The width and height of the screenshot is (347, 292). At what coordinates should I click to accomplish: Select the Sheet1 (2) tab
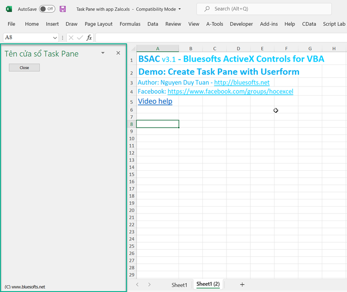(x=208, y=284)
